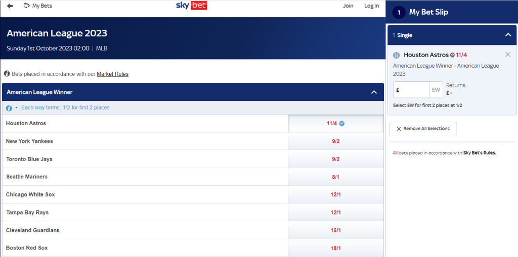Image resolution: width=518 pixels, height=257 pixels.
Task: Click the Market Rules info icon
Action: click(7, 74)
